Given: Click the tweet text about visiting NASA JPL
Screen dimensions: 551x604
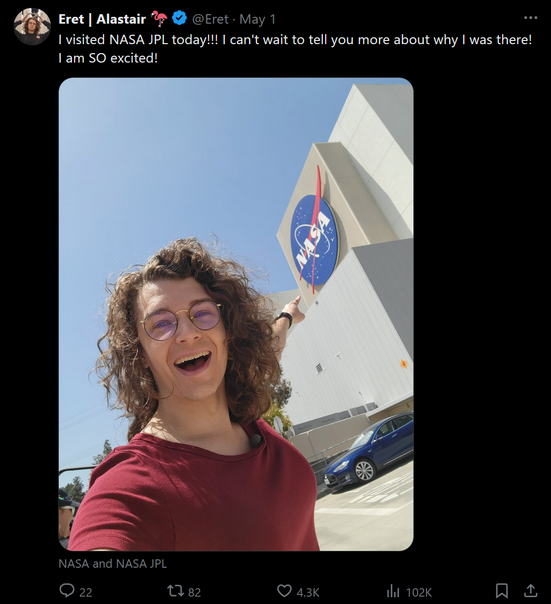Looking at the screenshot, I should coord(295,48).
